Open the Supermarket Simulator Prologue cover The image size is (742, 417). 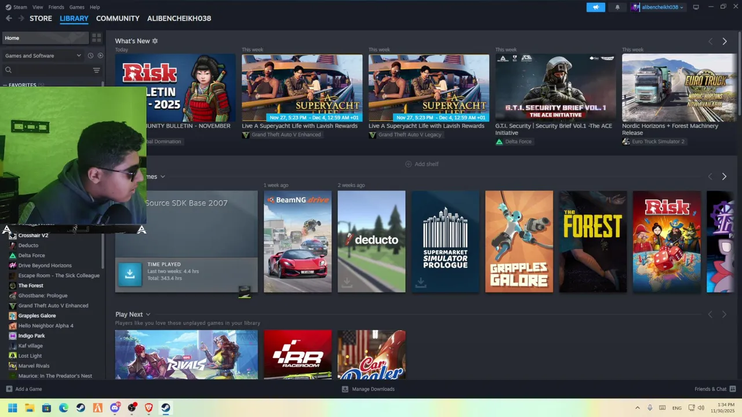445,242
